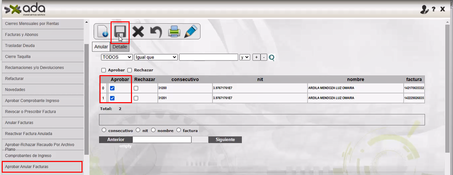This screenshot has height=175, width=453.
Task: Check Rechazar for row 31281
Action: (x=136, y=98)
